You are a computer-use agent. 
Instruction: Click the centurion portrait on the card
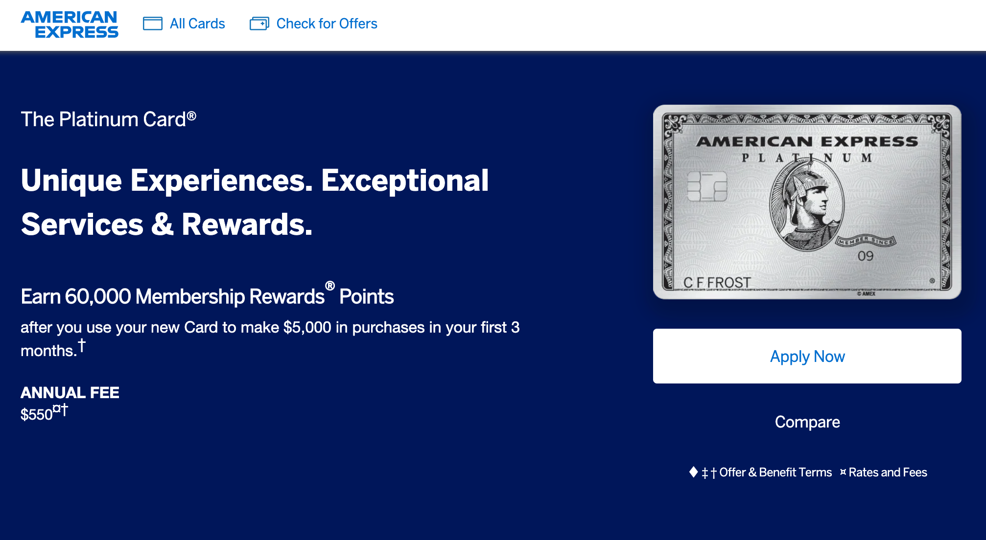pos(807,204)
